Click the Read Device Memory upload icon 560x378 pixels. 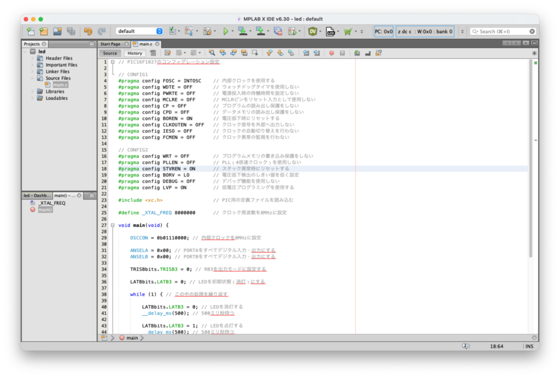tap(260, 31)
